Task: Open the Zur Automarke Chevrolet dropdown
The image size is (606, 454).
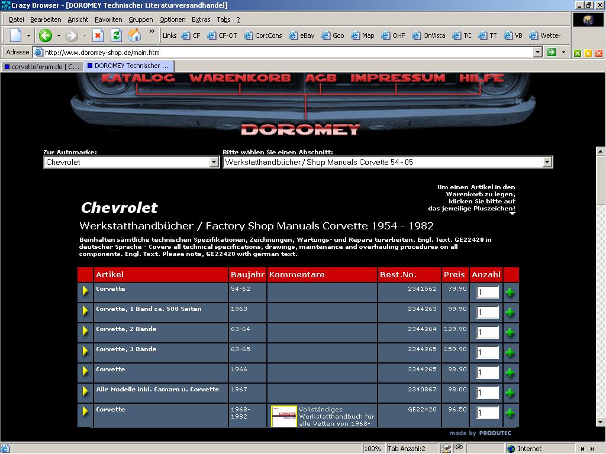Action: [214, 162]
